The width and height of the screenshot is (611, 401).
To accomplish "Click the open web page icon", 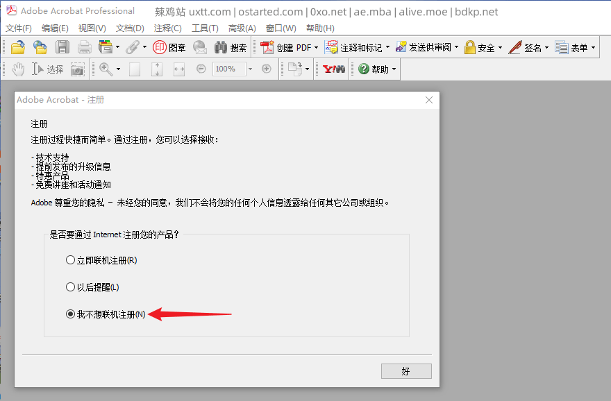I will 40,47.
